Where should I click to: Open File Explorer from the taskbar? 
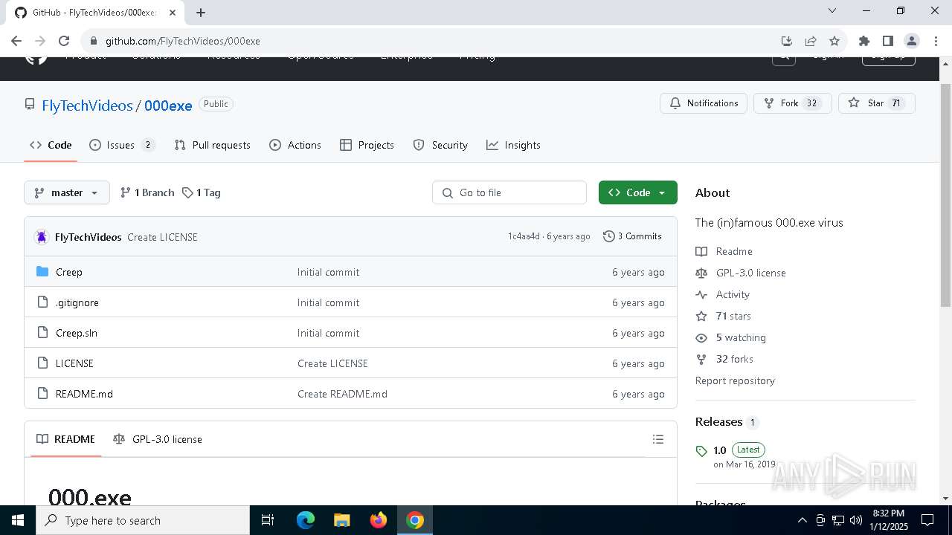tap(342, 520)
